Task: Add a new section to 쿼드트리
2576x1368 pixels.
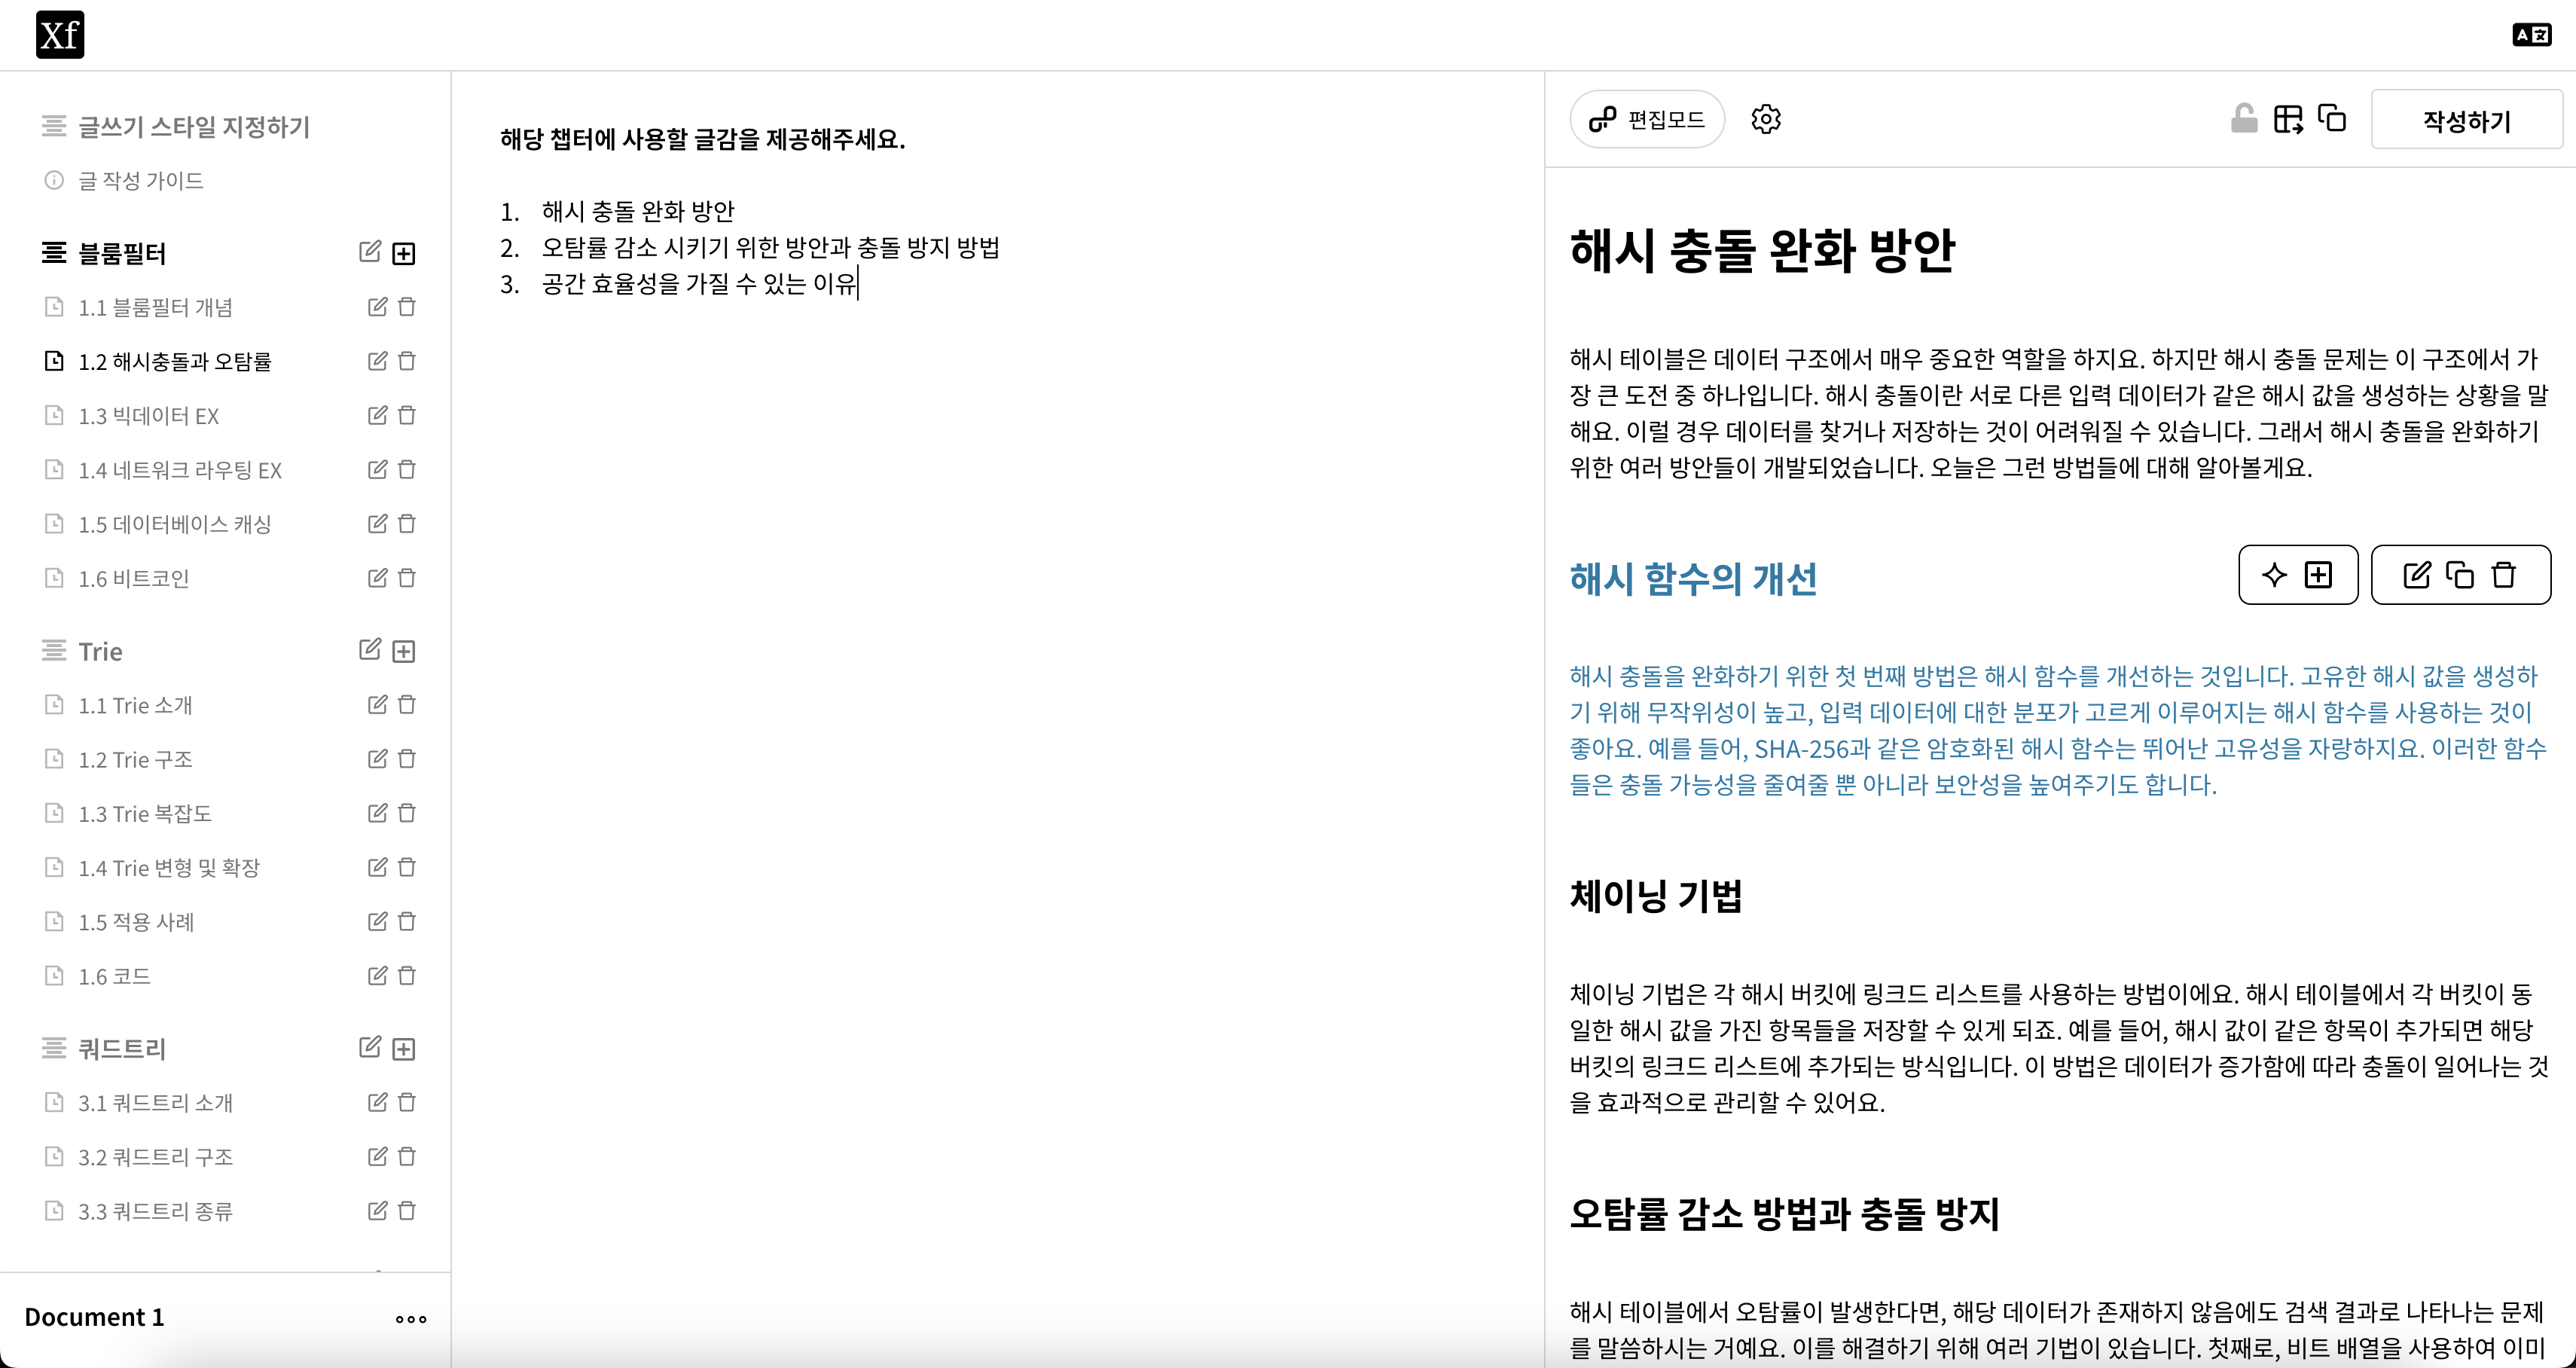Action: click(x=404, y=1048)
